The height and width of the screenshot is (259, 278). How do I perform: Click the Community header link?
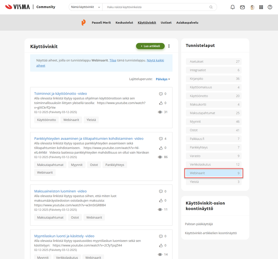coord(46,7)
